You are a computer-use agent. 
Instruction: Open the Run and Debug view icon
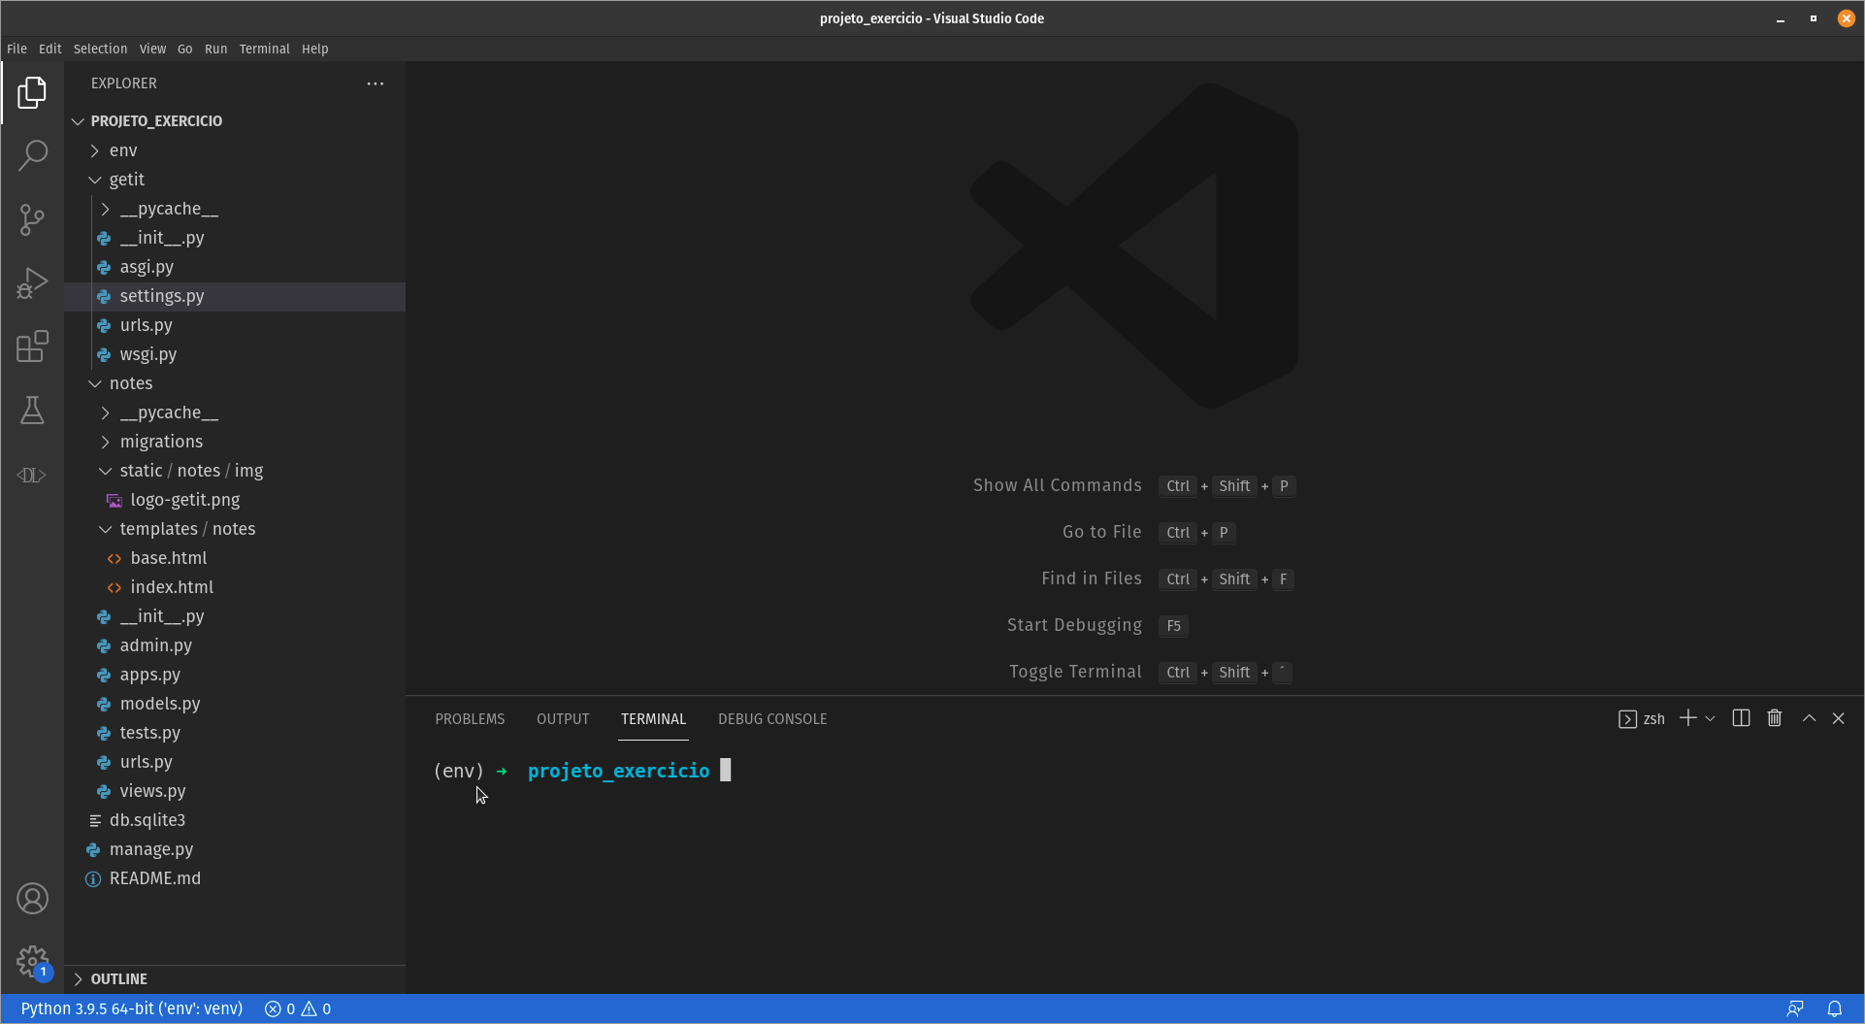[x=32, y=283]
